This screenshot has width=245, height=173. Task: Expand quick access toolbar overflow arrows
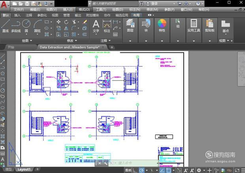click(x=51, y=4)
